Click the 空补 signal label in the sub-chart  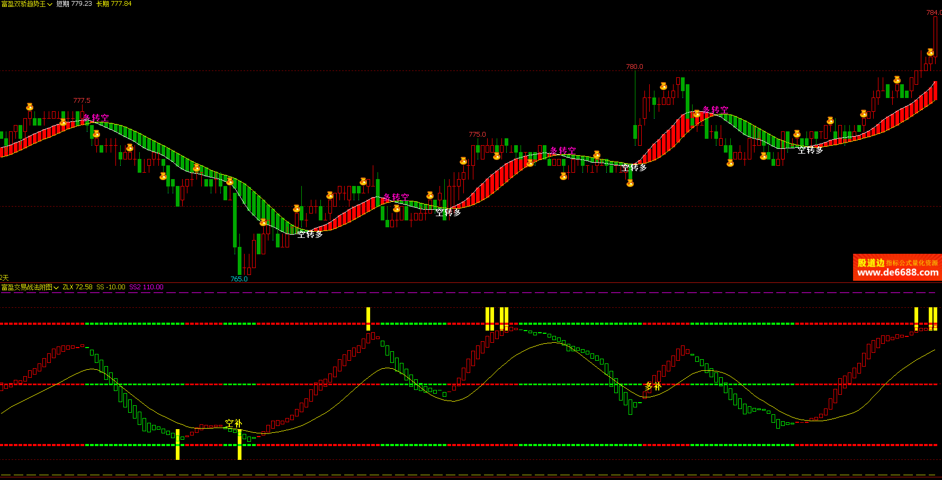click(234, 423)
